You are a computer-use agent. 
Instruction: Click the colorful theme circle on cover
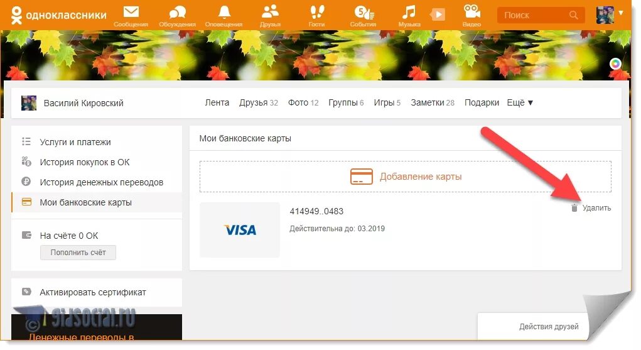(615, 64)
